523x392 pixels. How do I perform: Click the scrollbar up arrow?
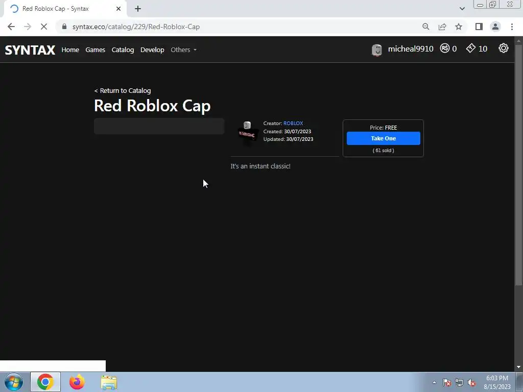518,41
